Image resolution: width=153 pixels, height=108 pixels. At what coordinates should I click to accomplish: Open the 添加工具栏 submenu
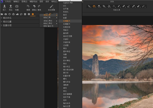click(x=48, y=21)
